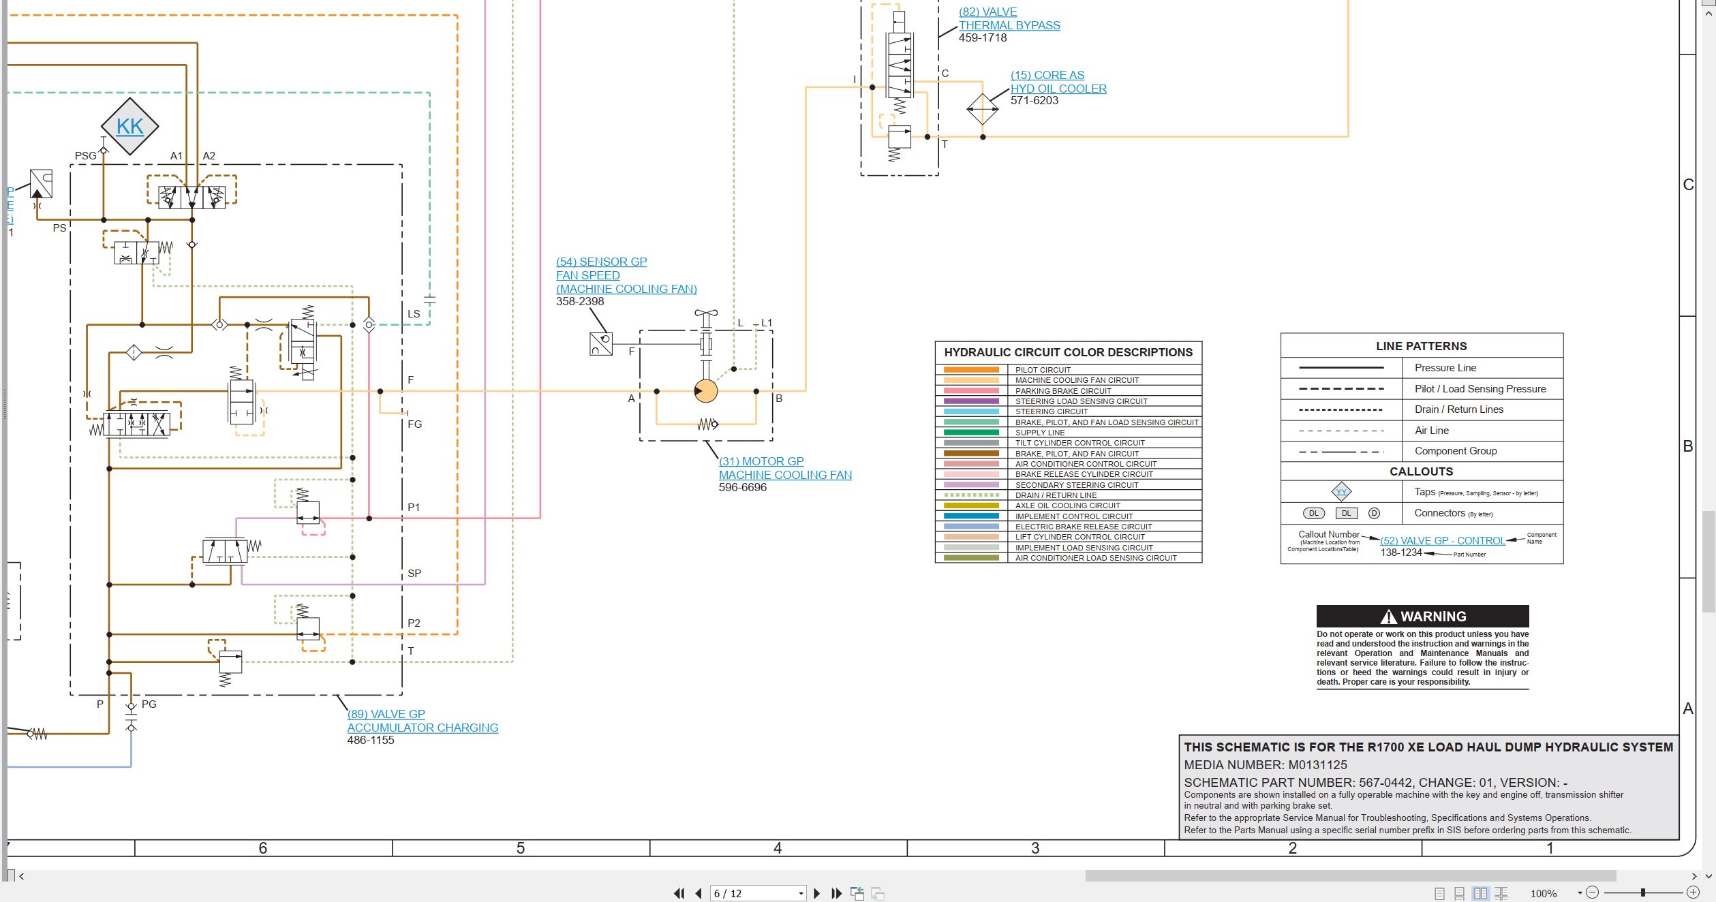
Task: Click the 'Pressure Line' legend entry
Action: coord(1445,368)
